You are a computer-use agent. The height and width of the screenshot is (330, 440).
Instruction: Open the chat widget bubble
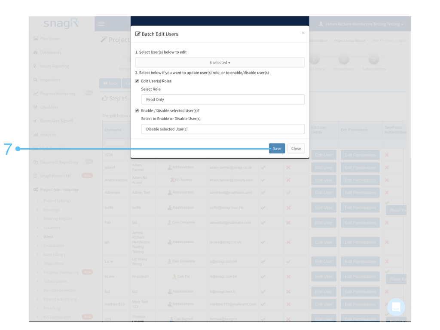(x=396, y=307)
